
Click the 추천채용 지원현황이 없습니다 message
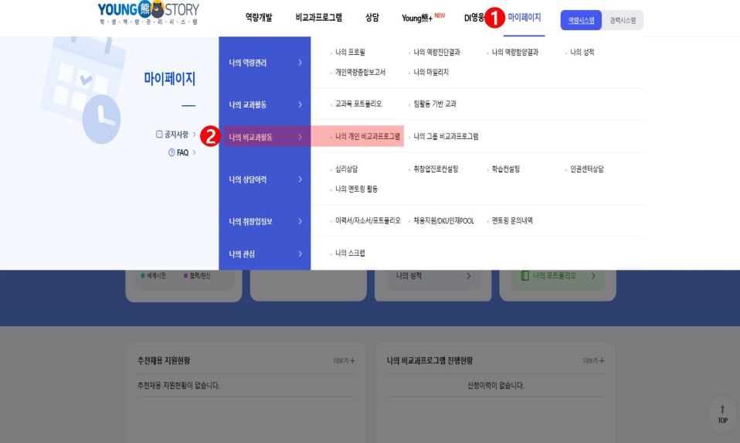click(x=178, y=386)
